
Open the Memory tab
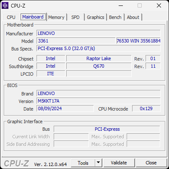pos(56,17)
